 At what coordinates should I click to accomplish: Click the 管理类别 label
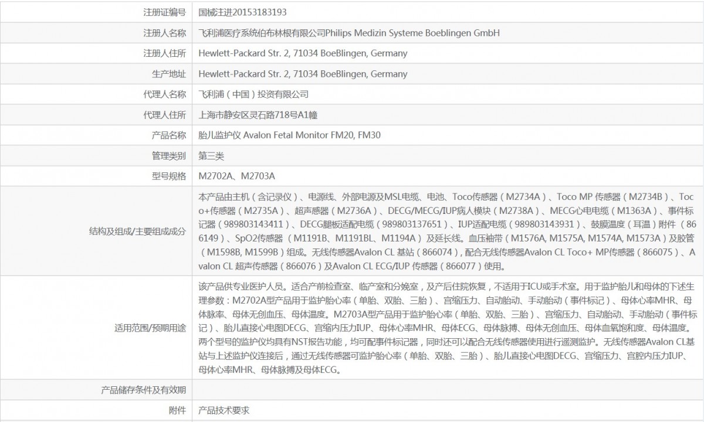168,156
